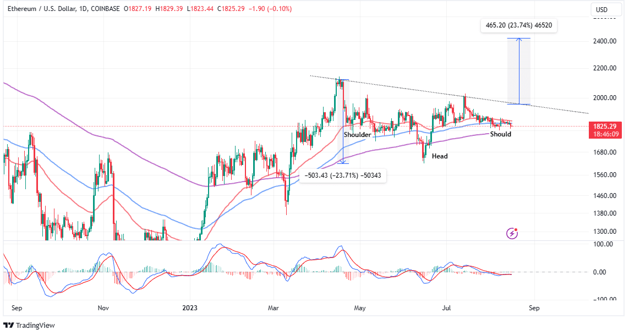Select the left 'Shoulder' text annotation
The height and width of the screenshot is (335, 629).
(357, 135)
